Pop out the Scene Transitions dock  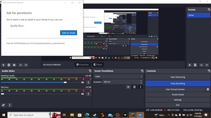point(142,71)
